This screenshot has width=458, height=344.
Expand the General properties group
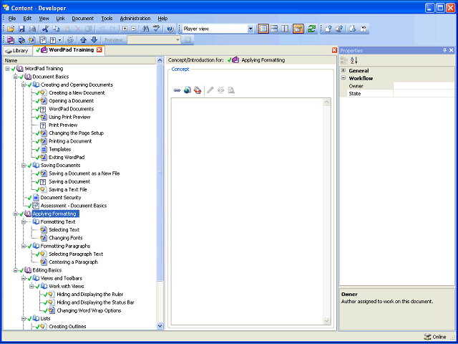(343, 70)
